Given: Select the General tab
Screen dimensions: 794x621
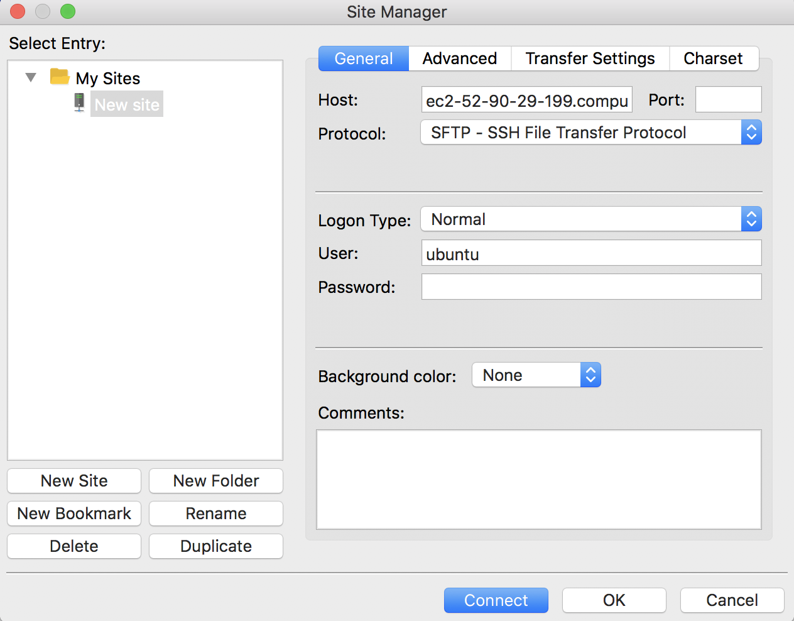Looking at the screenshot, I should 363,58.
